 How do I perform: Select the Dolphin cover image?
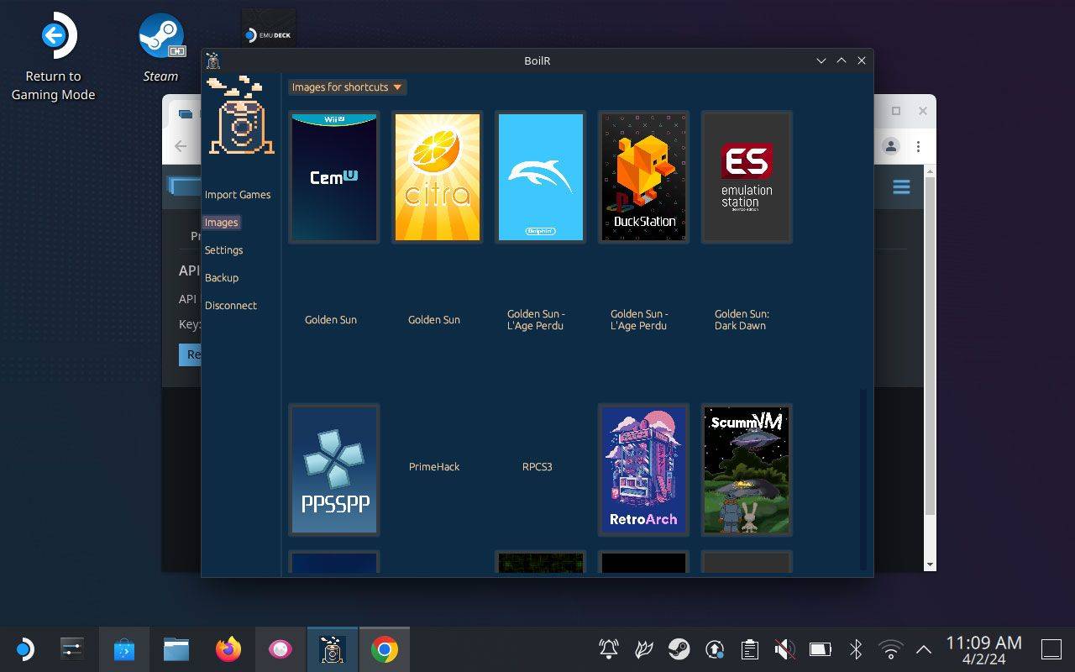[541, 177]
